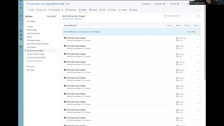The image size is (224, 126).
Task: Switch to the Pull requests tab
Action: click(x=56, y=10)
